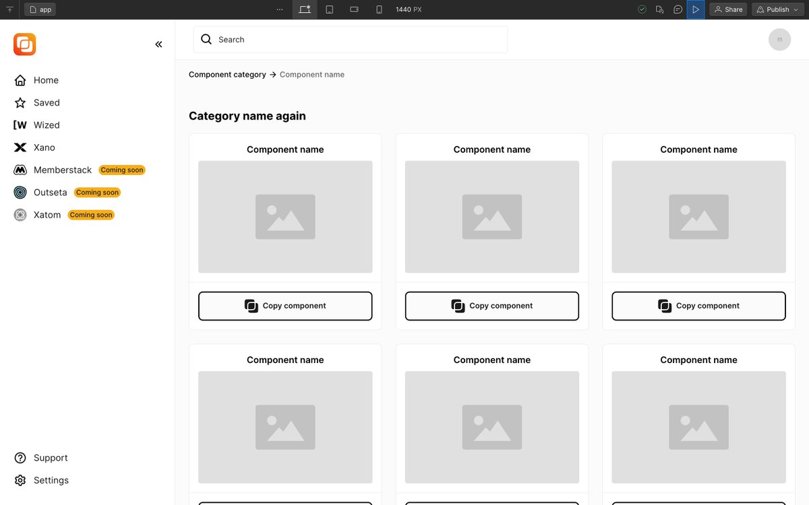The width and height of the screenshot is (809, 505).
Task: Click the Support question mark icon
Action: pos(20,458)
